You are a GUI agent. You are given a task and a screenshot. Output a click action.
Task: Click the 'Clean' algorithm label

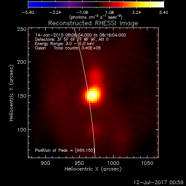[x=40, y=48]
